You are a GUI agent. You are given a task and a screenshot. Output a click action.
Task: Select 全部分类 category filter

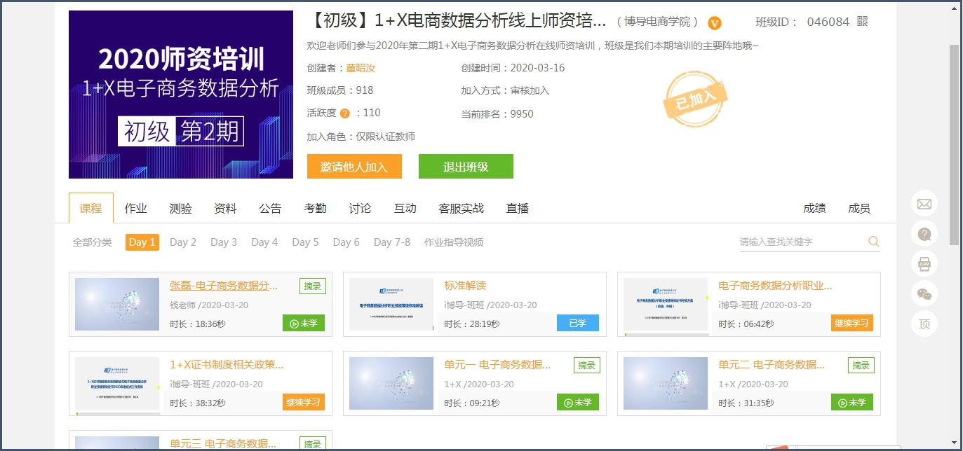click(x=92, y=242)
